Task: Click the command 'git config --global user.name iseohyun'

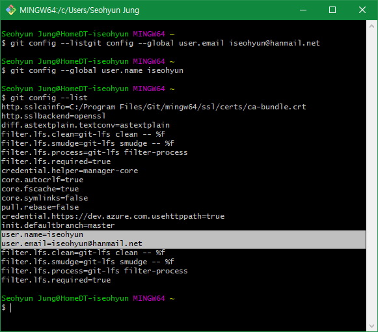Action: (x=97, y=70)
